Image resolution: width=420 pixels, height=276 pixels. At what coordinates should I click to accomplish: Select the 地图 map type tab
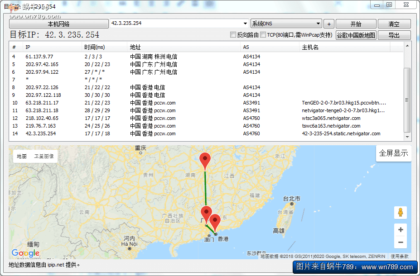pyautogui.click(x=22, y=156)
